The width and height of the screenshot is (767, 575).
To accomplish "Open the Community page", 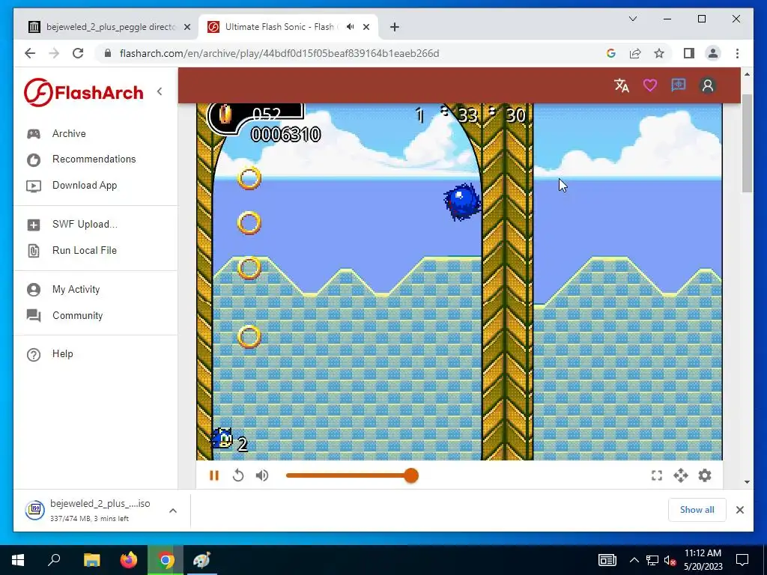I will (77, 315).
